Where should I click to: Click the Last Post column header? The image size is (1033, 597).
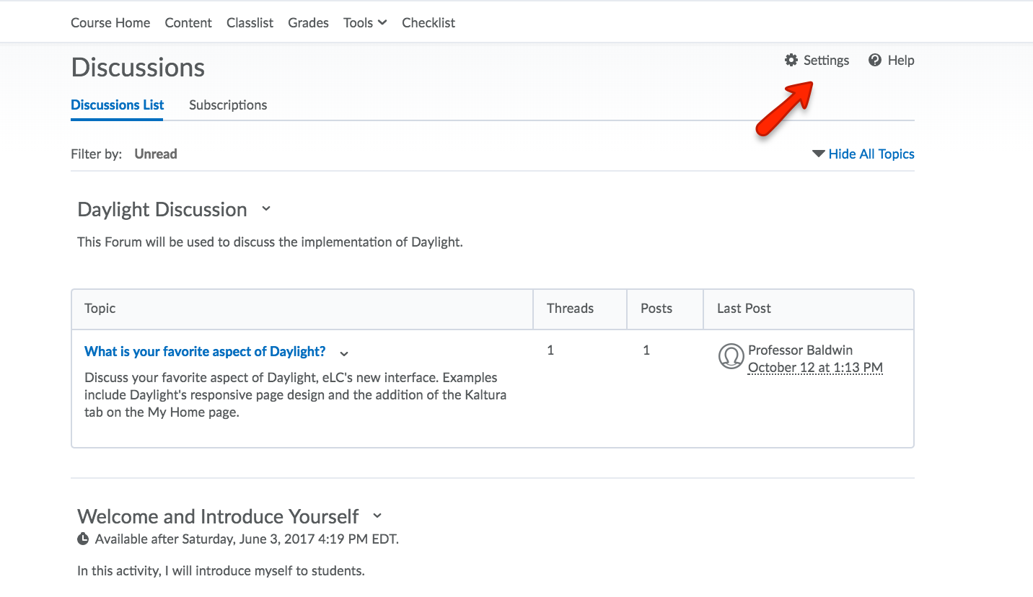[x=744, y=308]
